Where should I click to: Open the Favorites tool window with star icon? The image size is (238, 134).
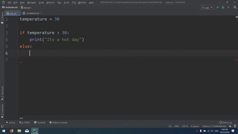(x=2, y=111)
